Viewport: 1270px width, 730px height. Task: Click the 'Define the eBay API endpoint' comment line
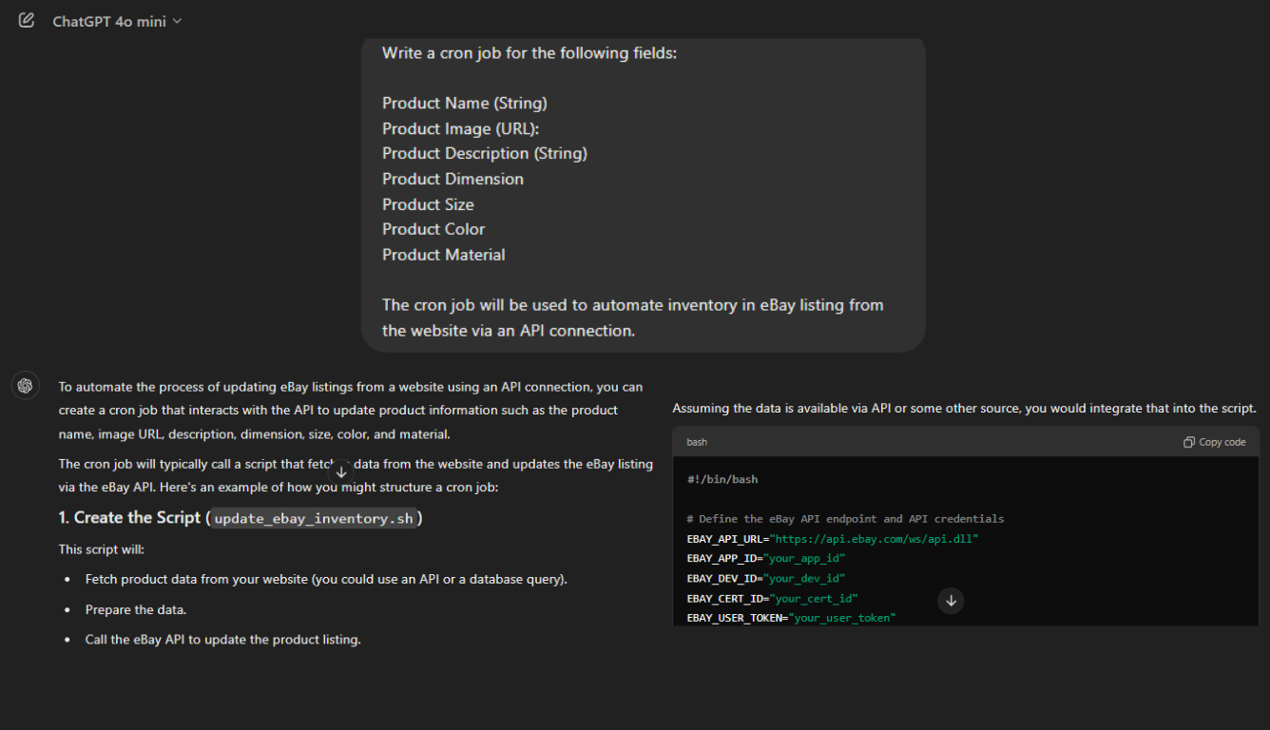click(845, 519)
